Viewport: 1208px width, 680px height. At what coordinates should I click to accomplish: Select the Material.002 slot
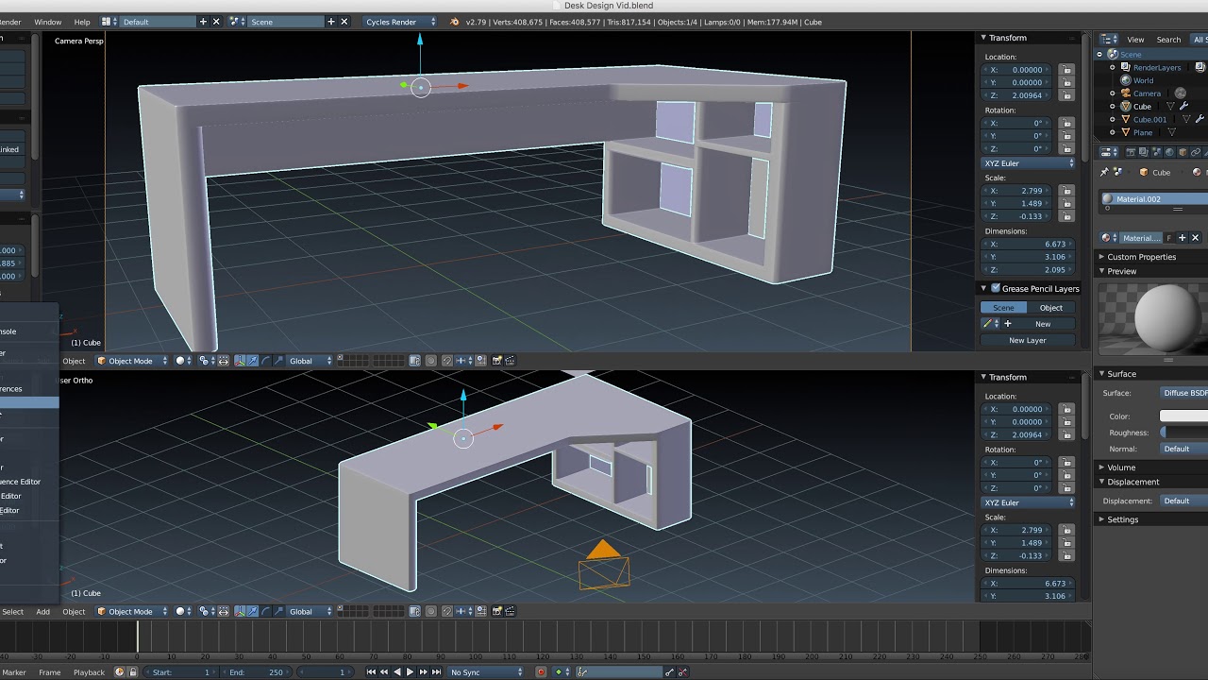pyautogui.click(x=1155, y=199)
